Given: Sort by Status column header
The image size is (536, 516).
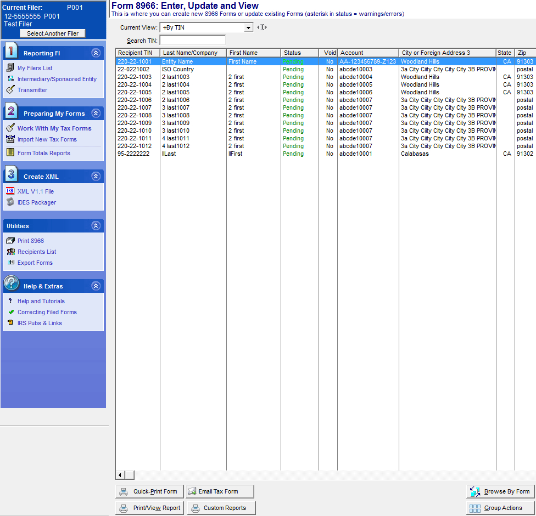Looking at the screenshot, I should click(x=300, y=53).
